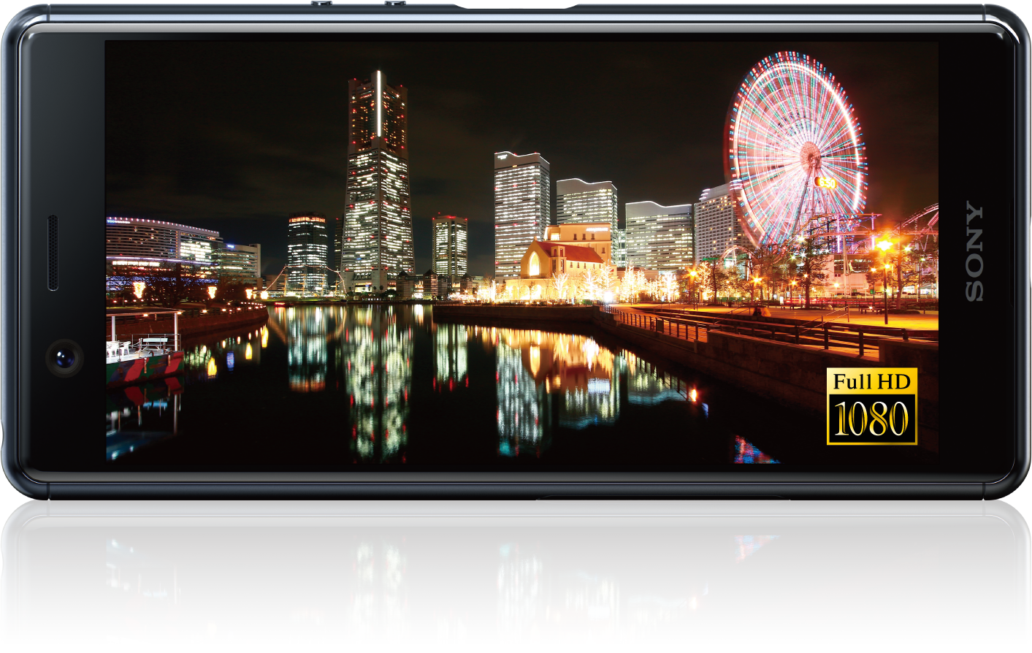Click the SONY logo on the bezel
This screenshot has width=1032, height=653.
click(x=974, y=251)
